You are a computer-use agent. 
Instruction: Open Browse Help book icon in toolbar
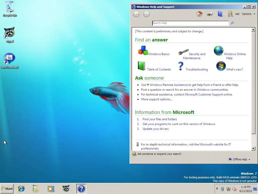(220, 14)
